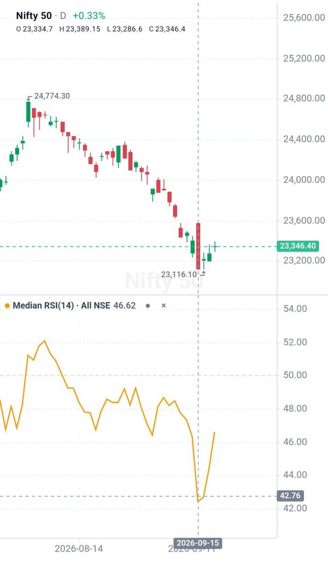Click 23,200.00 on the price axis
The height and width of the screenshot is (561, 328).
[304, 260]
